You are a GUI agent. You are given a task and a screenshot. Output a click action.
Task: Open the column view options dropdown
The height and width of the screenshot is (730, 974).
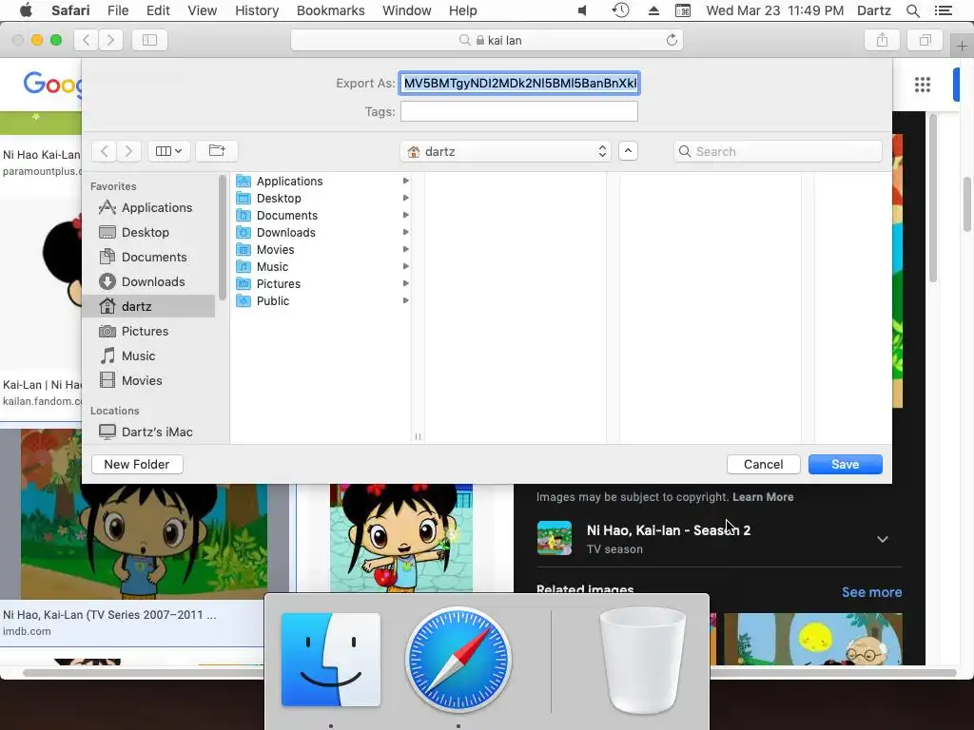[x=169, y=151]
